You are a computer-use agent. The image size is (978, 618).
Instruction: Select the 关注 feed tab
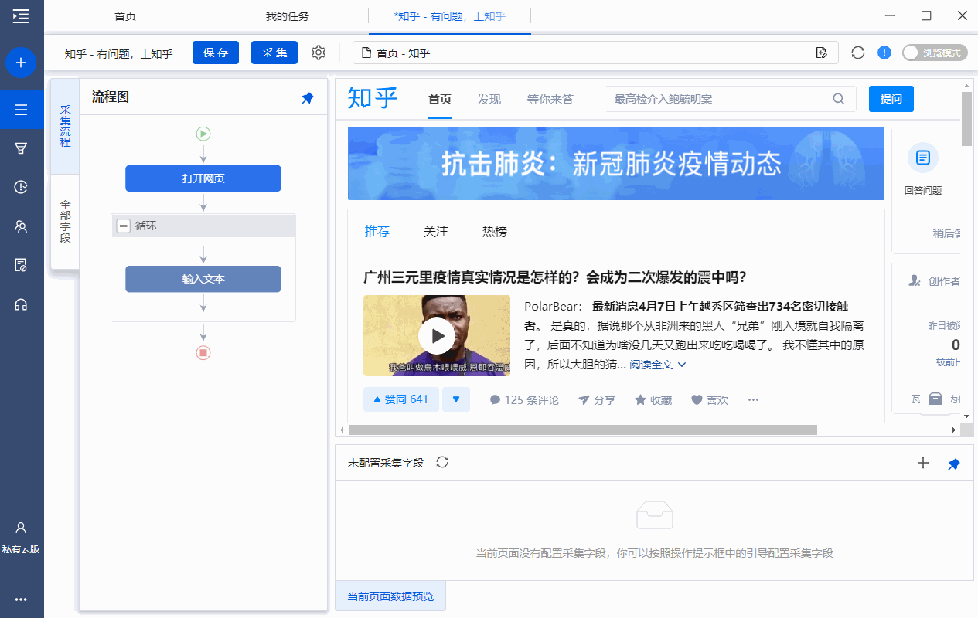[x=436, y=231]
